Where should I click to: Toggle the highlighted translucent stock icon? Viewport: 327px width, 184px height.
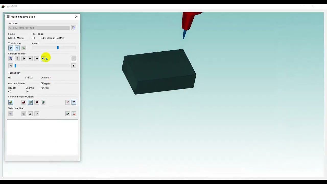point(30,102)
